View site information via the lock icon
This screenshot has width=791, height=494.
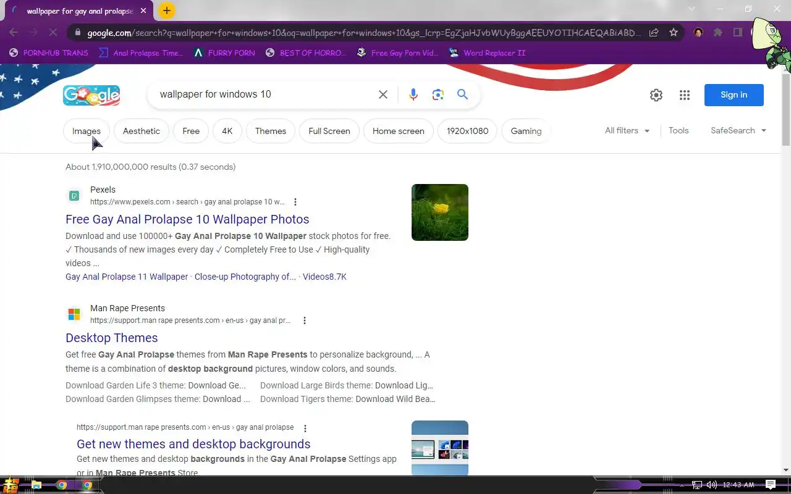77,33
